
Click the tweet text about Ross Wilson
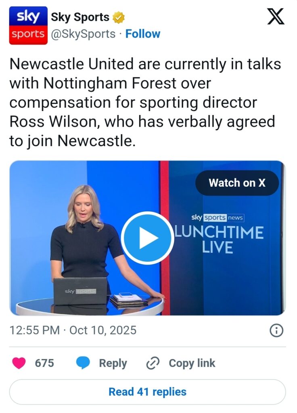pos(145,102)
